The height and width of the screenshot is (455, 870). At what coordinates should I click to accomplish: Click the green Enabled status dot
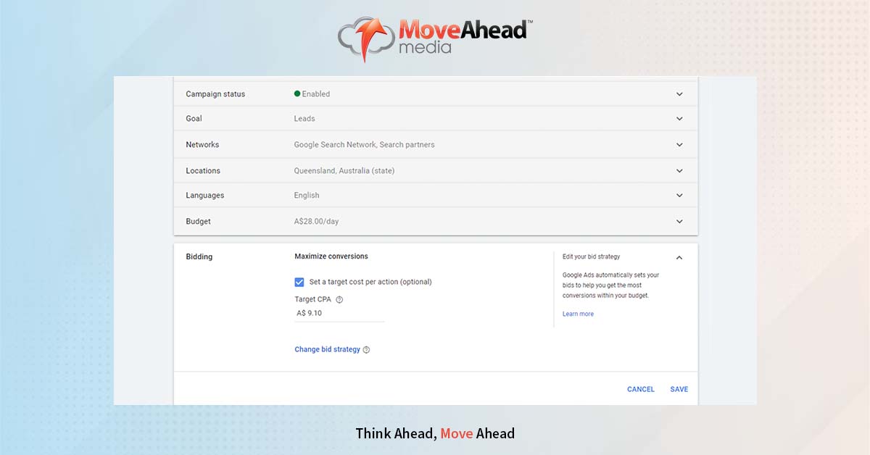pyautogui.click(x=297, y=93)
